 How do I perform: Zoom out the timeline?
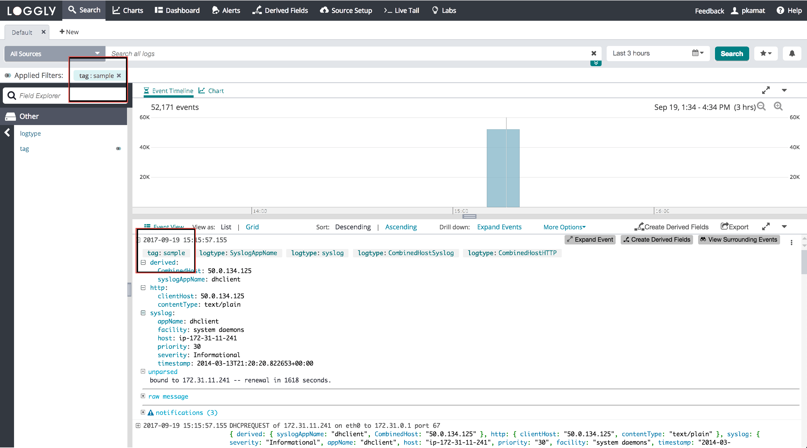coord(761,107)
